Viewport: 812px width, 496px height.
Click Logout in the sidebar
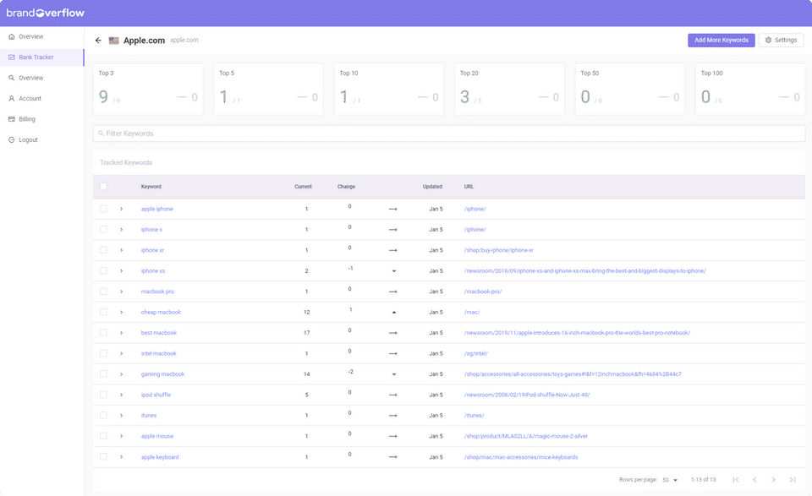pos(28,140)
